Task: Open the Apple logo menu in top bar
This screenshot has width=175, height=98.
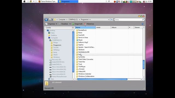Action: (x=24, y=1)
